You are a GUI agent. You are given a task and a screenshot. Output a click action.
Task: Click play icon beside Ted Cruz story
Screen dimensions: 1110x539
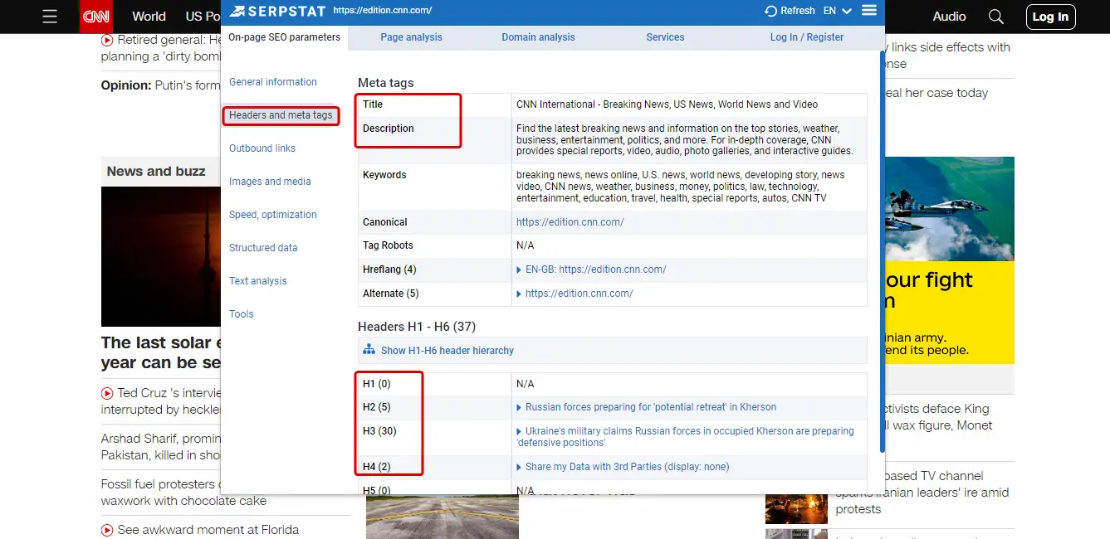(107, 393)
